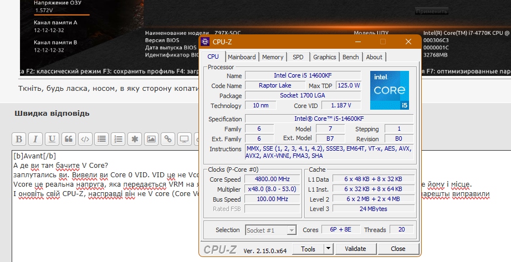
Task: Click the Multiplier value x48.0 (8.0 - 53.0)
Action: [x=273, y=189]
